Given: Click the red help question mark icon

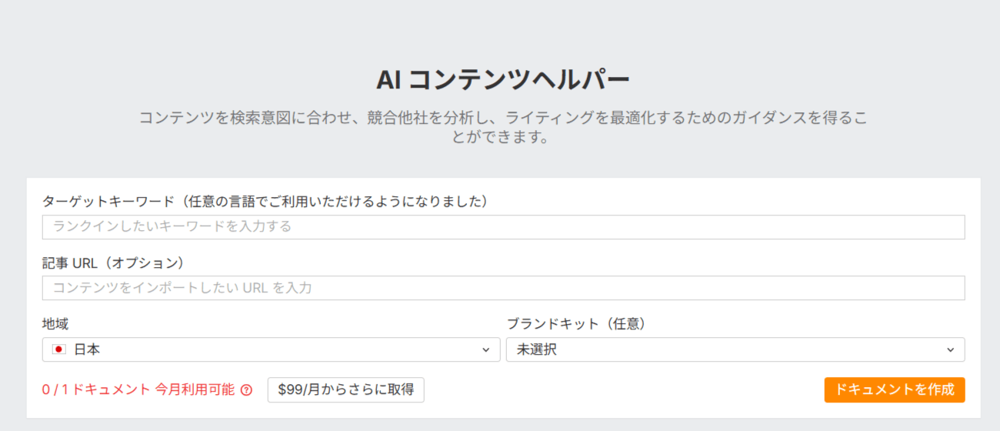Looking at the screenshot, I should point(246,390).
